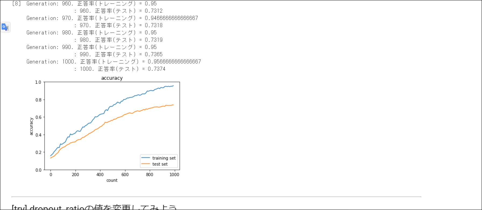Screen dimensions: 482x210
Task: Click the test set legend entry
Action: click(x=155, y=164)
